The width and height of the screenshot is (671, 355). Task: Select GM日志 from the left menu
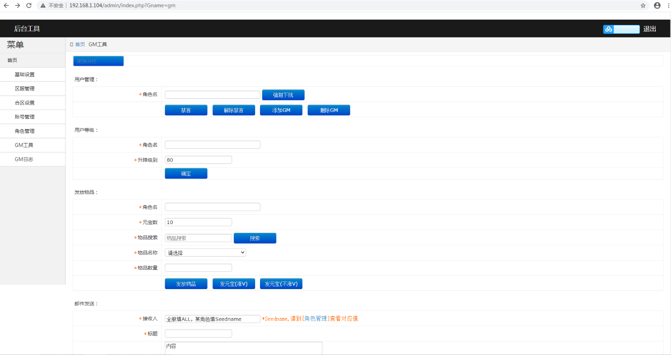pyautogui.click(x=24, y=159)
